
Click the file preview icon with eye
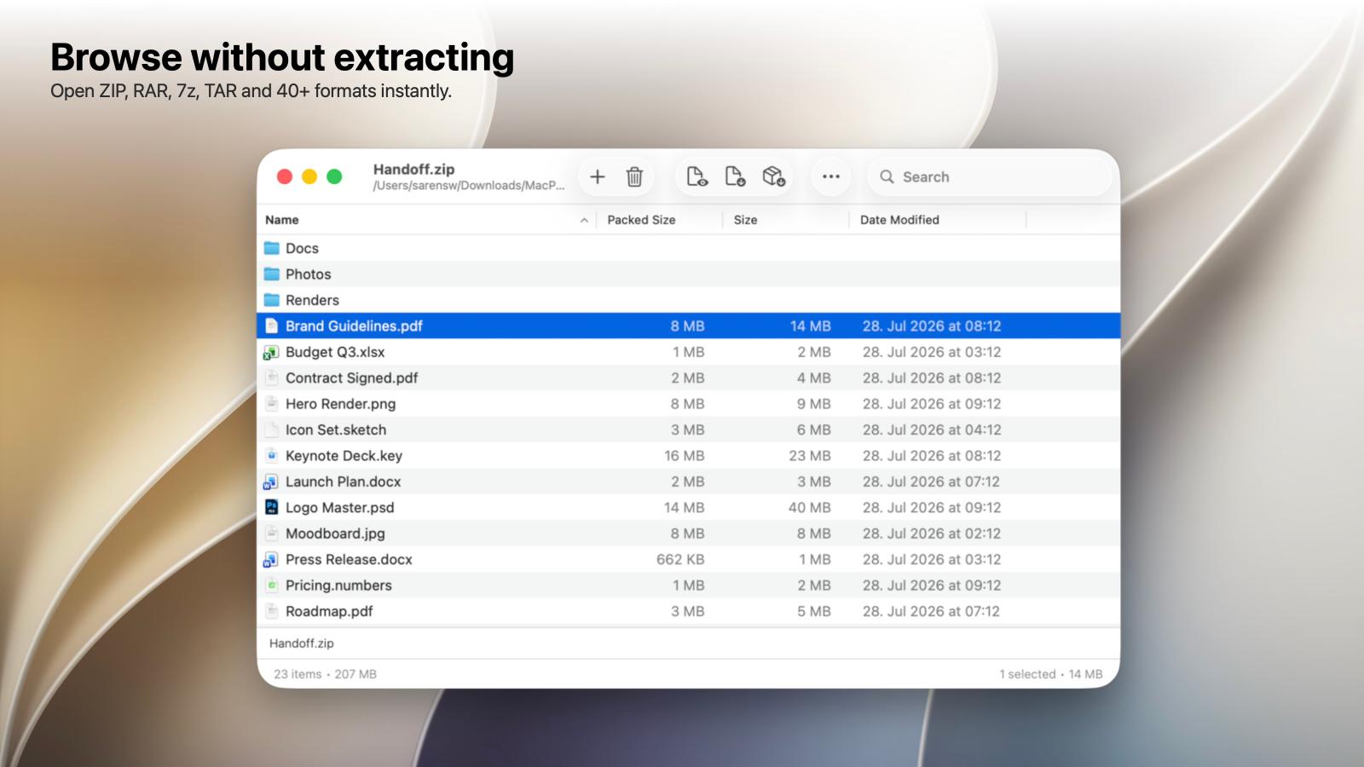[696, 176]
